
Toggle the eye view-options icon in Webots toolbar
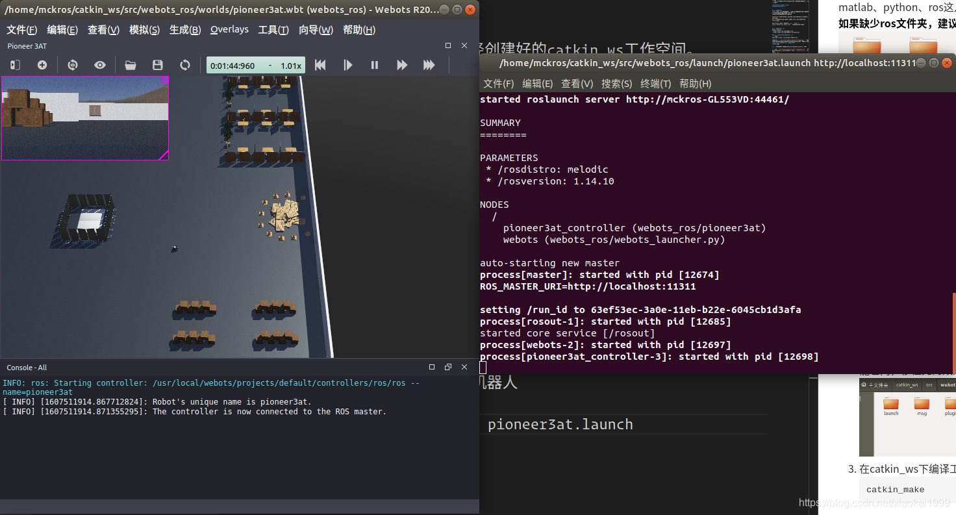click(100, 65)
